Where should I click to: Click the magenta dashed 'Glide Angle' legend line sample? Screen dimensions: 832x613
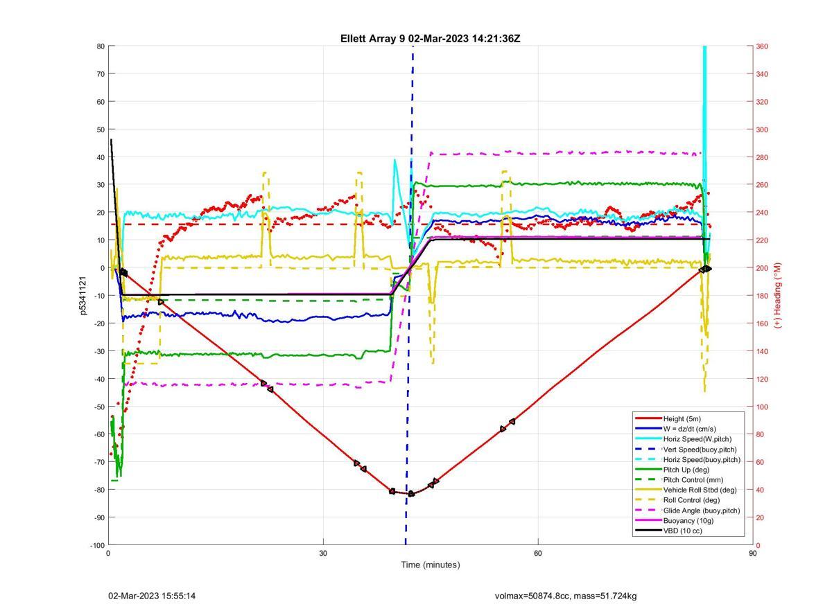click(648, 510)
